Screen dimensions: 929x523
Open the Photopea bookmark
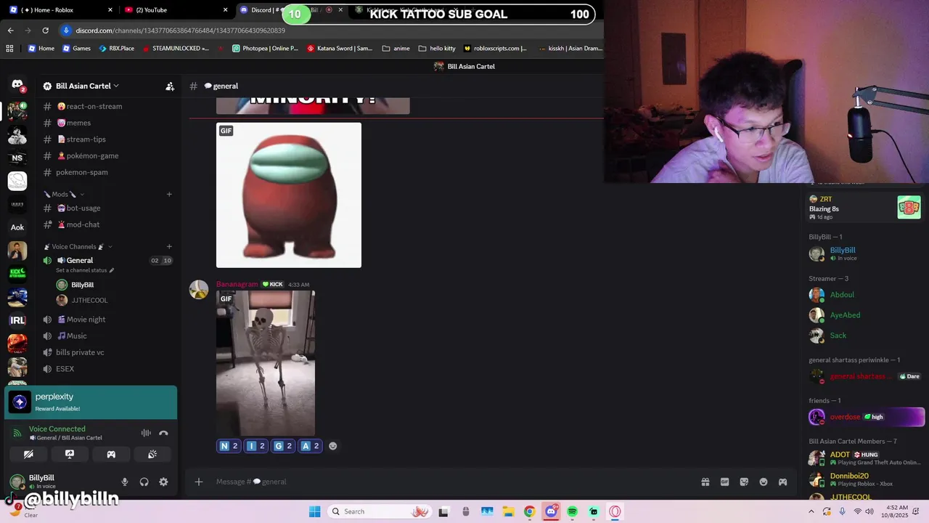pos(265,49)
